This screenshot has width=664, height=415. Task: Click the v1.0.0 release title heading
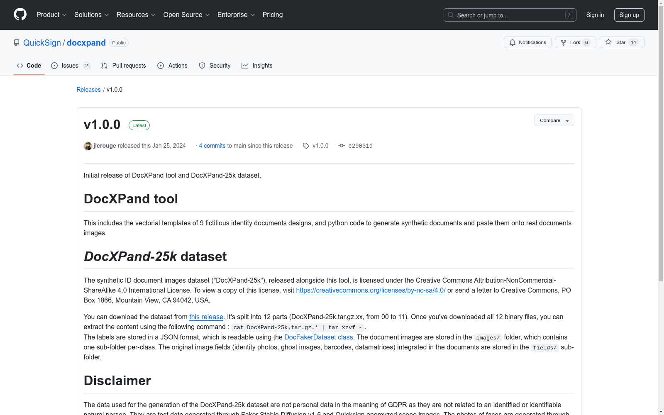102,124
